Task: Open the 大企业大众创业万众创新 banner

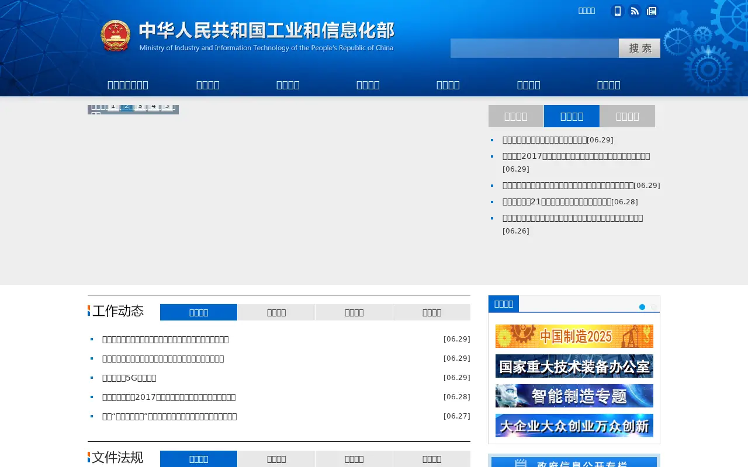Action: (574, 426)
